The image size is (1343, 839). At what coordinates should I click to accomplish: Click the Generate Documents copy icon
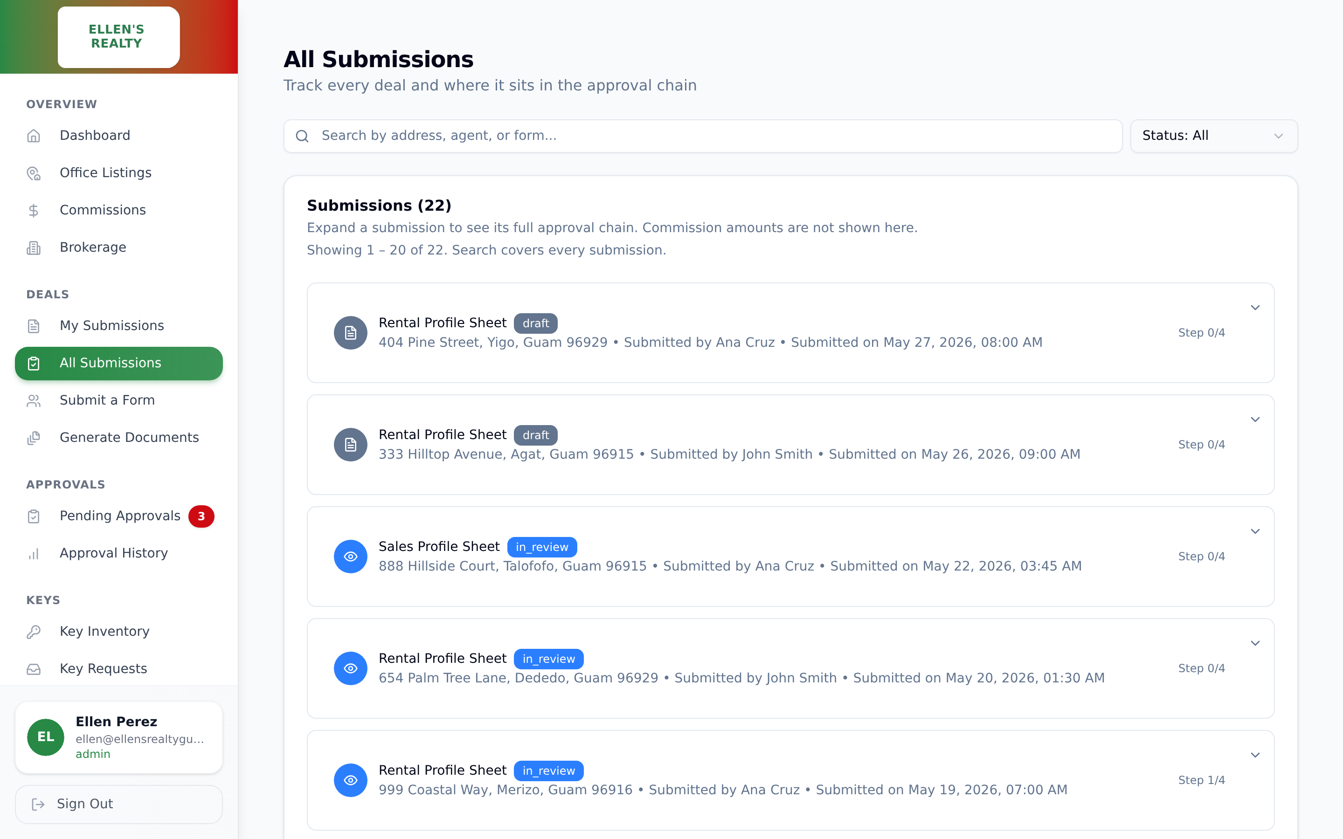pyautogui.click(x=34, y=438)
